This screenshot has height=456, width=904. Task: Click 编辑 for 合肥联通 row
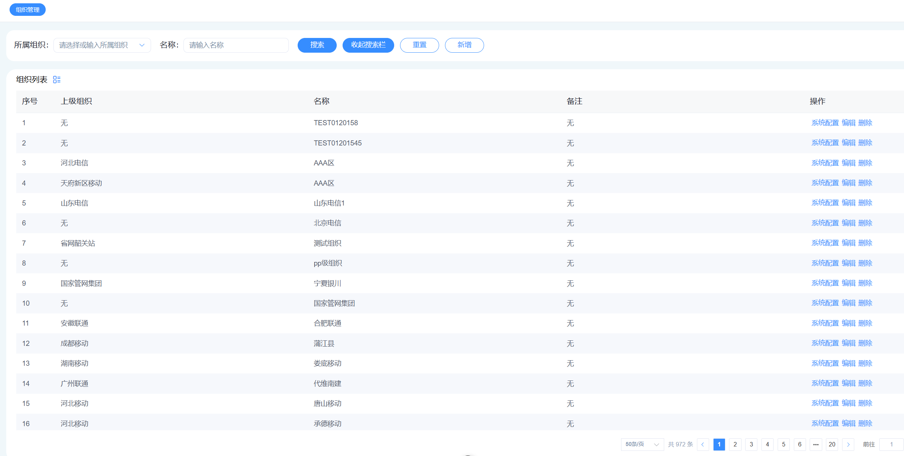click(848, 323)
